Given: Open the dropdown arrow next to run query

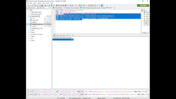Looking at the screenshot, I should (x=74, y=5).
